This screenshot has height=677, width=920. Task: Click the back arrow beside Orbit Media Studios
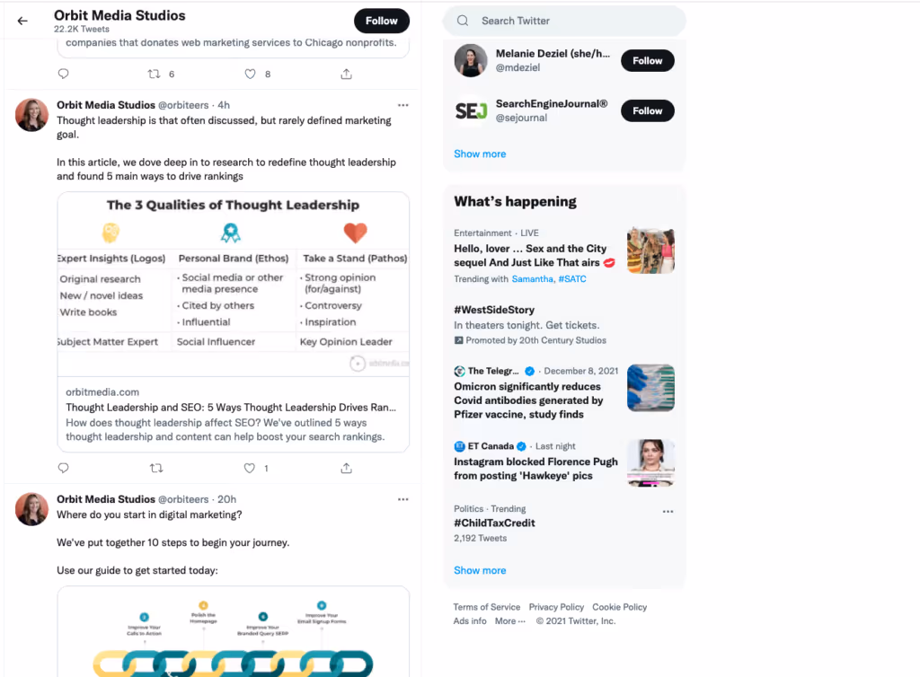pyautogui.click(x=22, y=22)
